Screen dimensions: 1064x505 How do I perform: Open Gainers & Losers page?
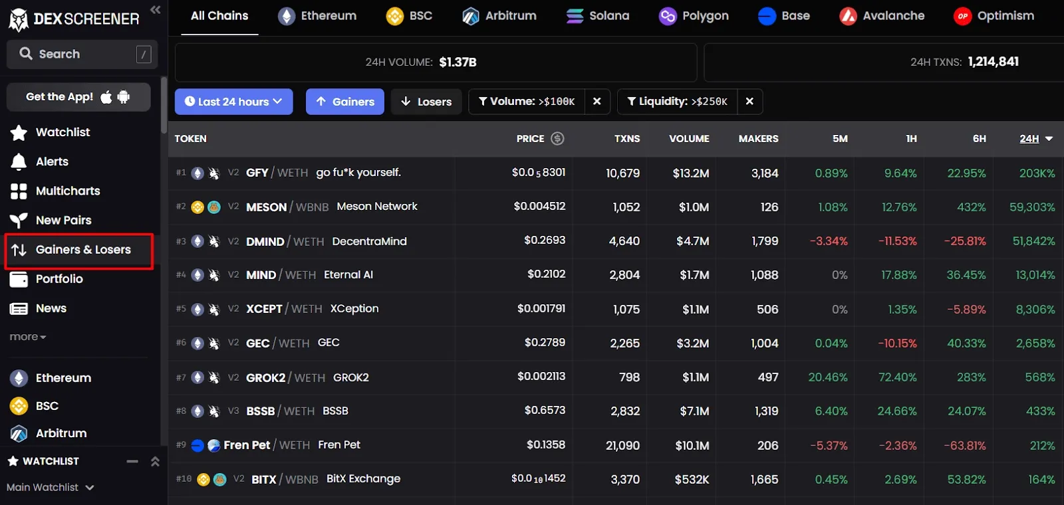[79, 251]
